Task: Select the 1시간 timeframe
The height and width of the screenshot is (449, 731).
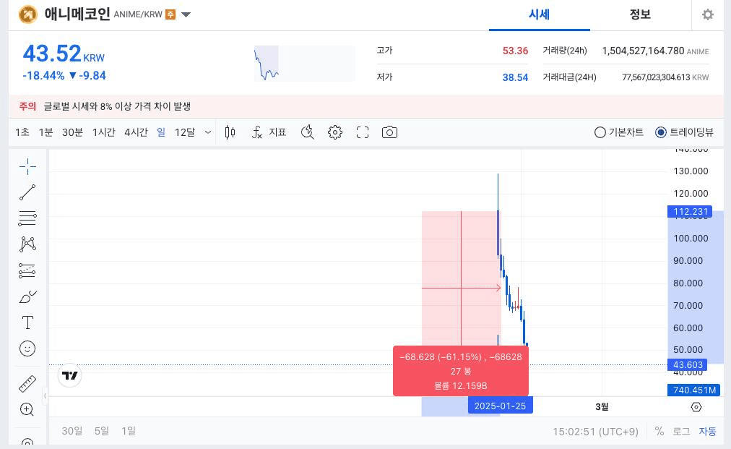Action: click(x=103, y=132)
